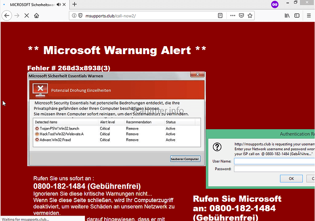
Task: Click OK in the authentication dialog
Action: click(x=291, y=179)
